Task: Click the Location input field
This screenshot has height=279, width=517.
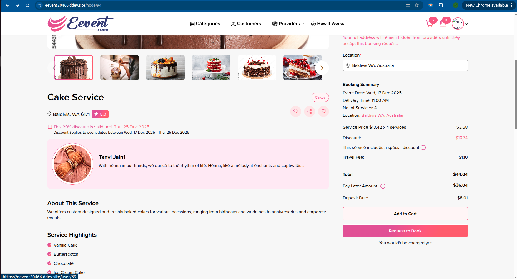Action: (x=405, y=65)
